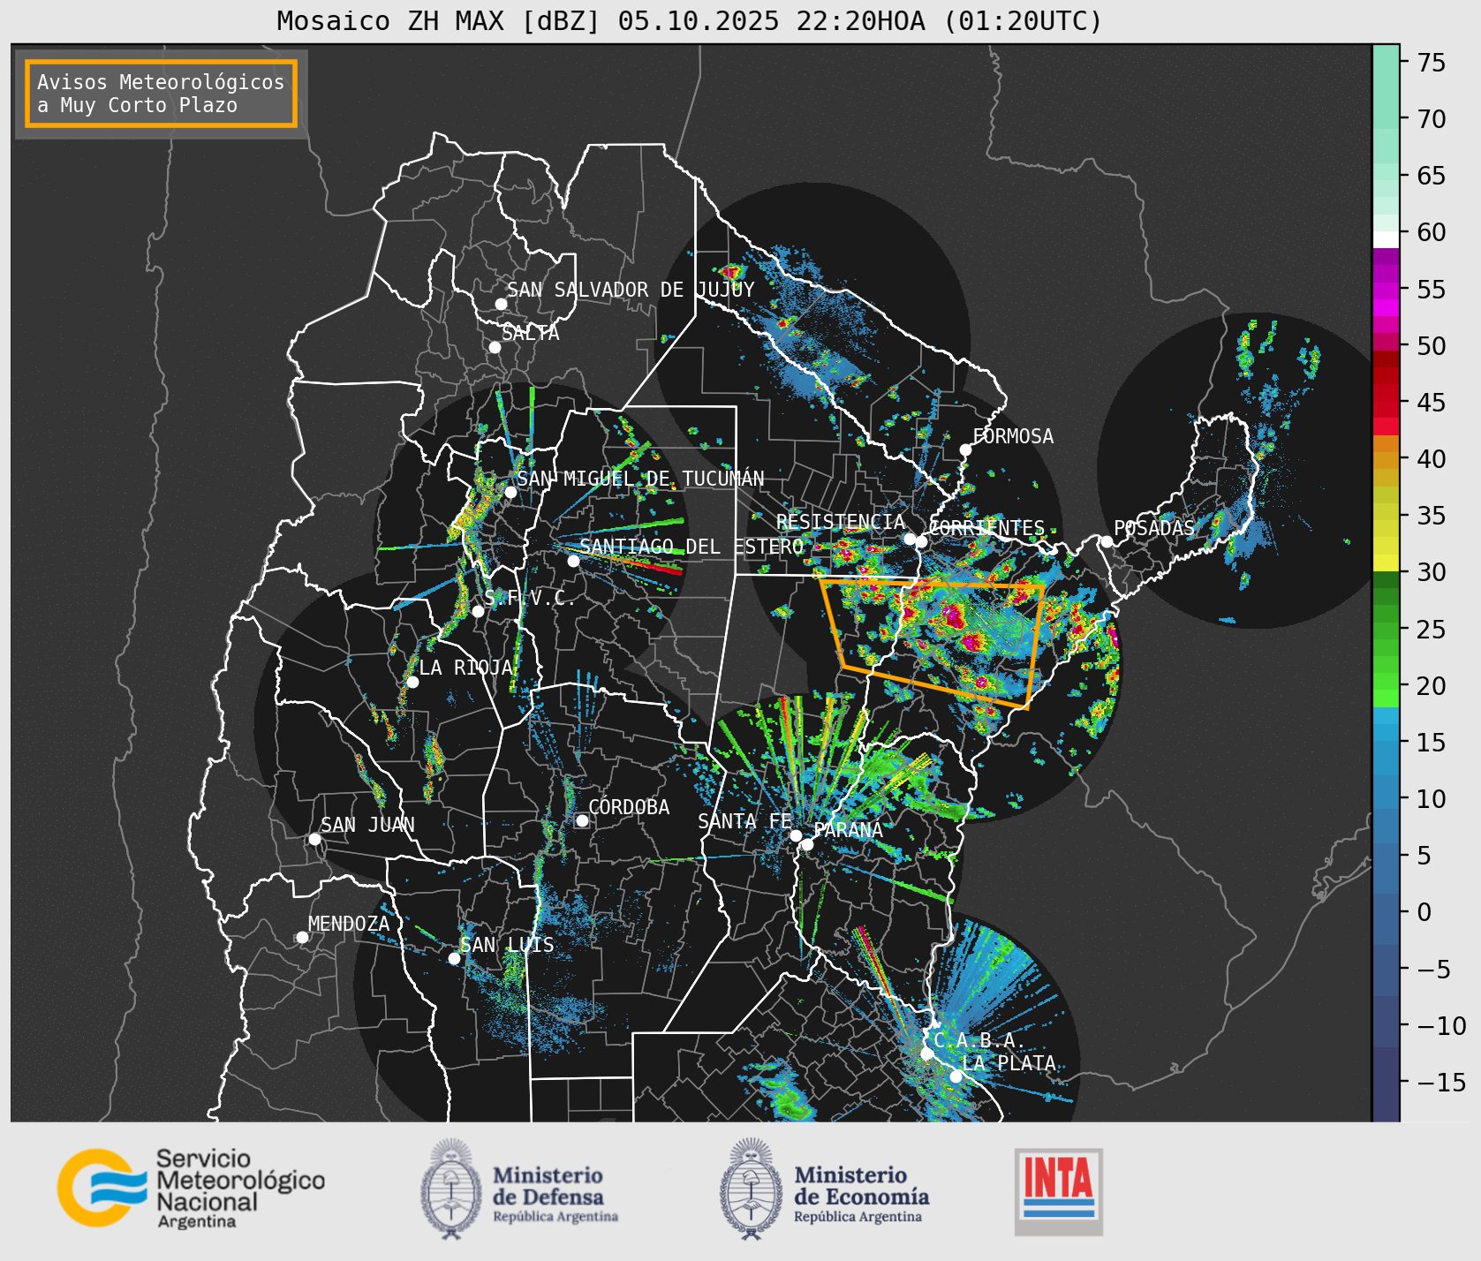
Task: Click the Servicio Meteorológico Nacional logo
Action: pos(192,1188)
